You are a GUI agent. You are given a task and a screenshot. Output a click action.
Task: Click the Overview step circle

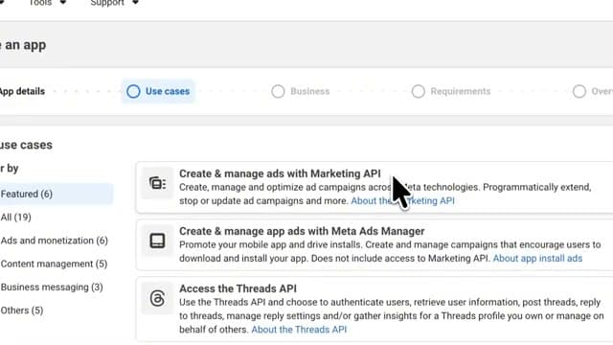[x=579, y=91]
